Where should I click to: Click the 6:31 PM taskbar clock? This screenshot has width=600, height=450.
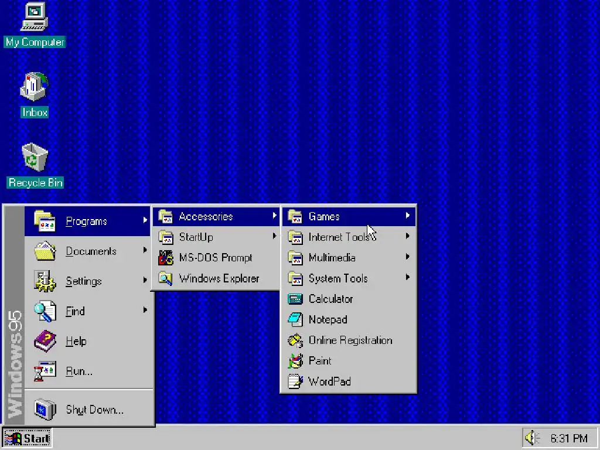569,438
